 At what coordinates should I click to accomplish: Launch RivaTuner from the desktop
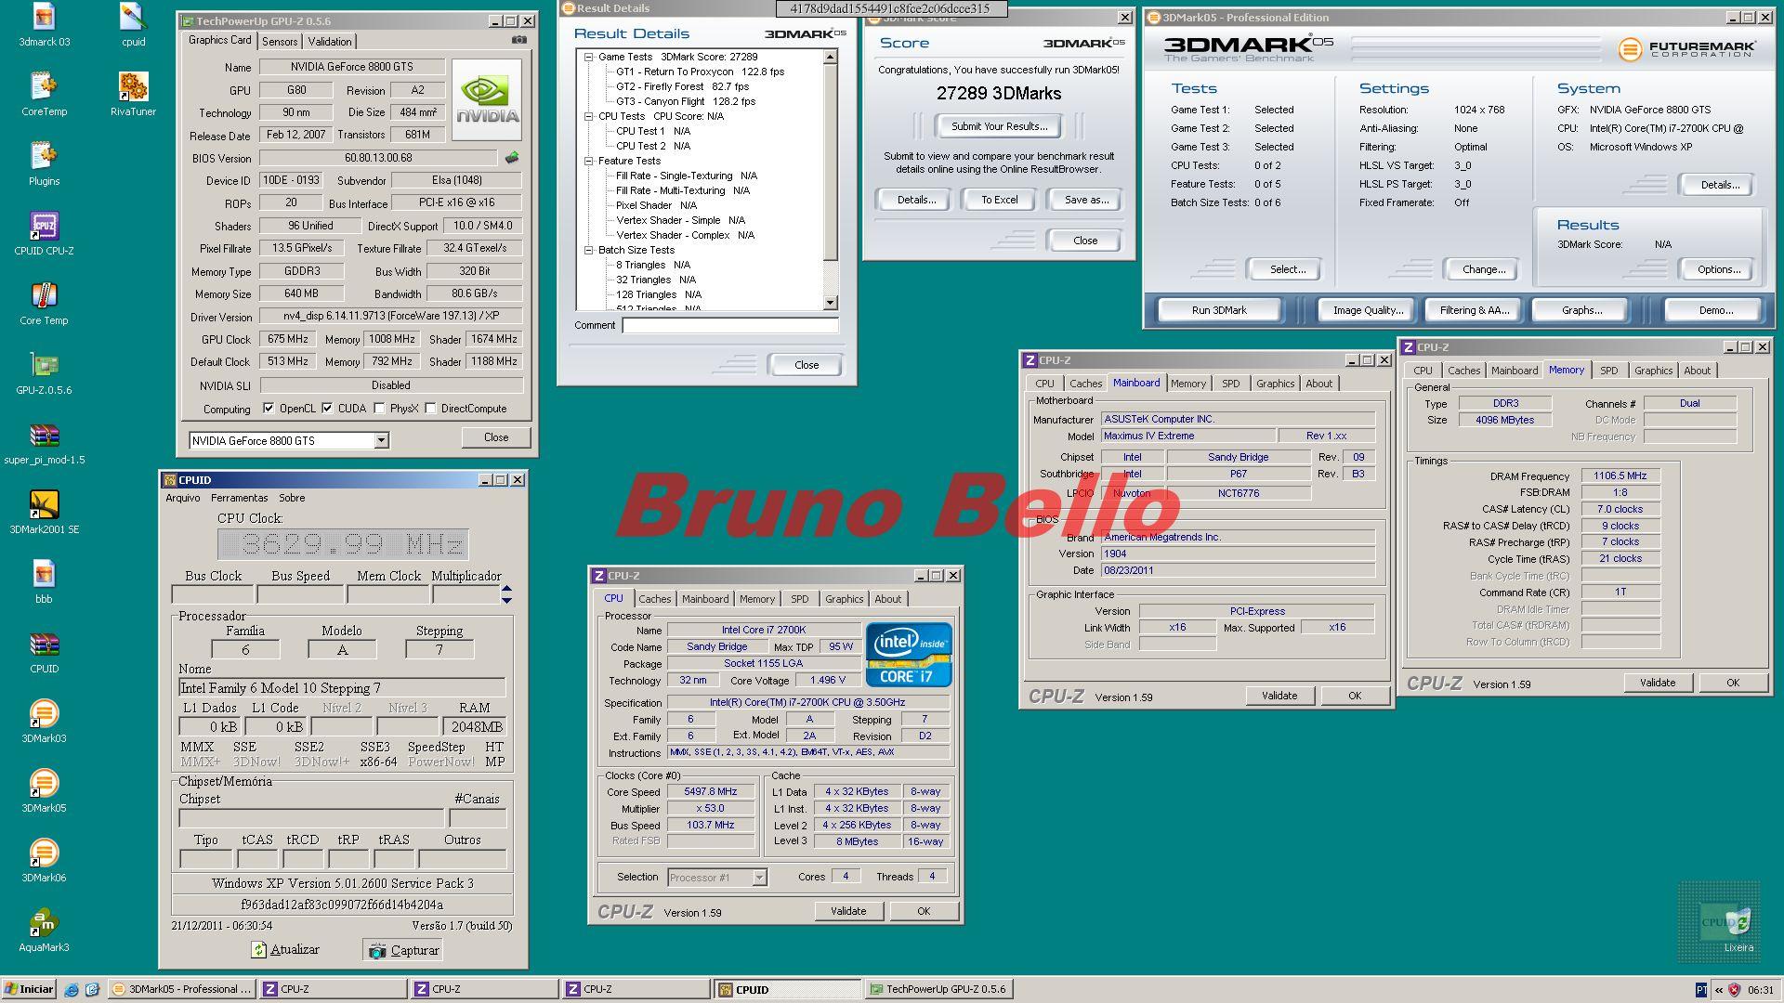[x=133, y=94]
